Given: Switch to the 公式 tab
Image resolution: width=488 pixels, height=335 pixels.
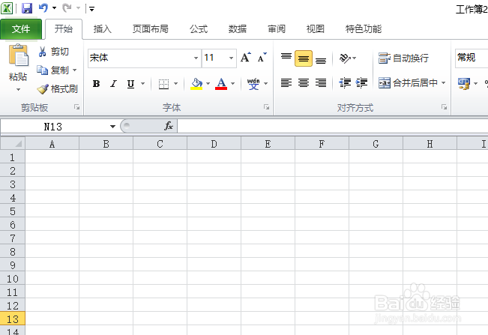Looking at the screenshot, I should point(199,29).
